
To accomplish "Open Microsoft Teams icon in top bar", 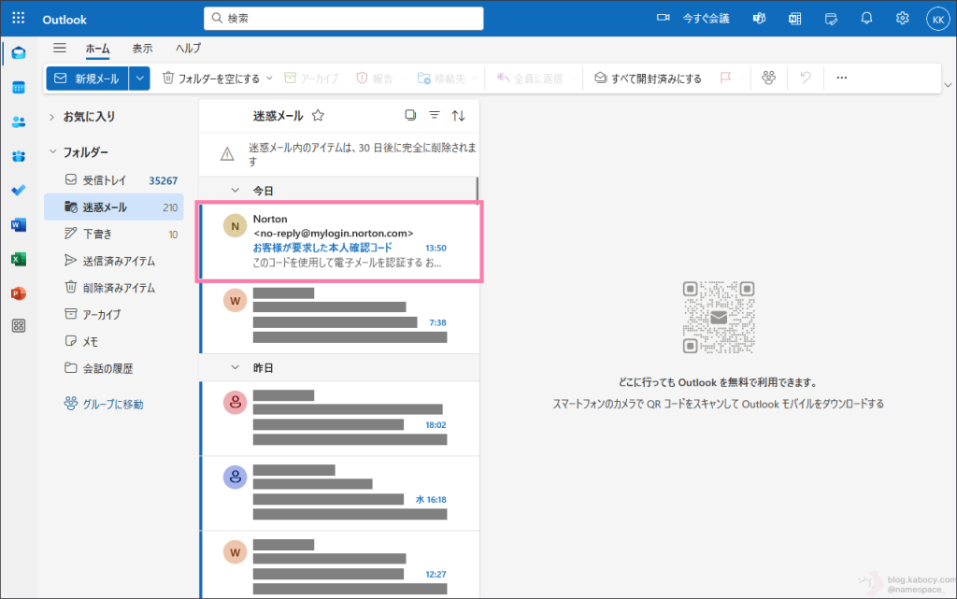I will pyautogui.click(x=760, y=18).
